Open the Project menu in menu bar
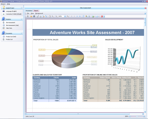This screenshot has width=148, height=119. coord(3,4)
